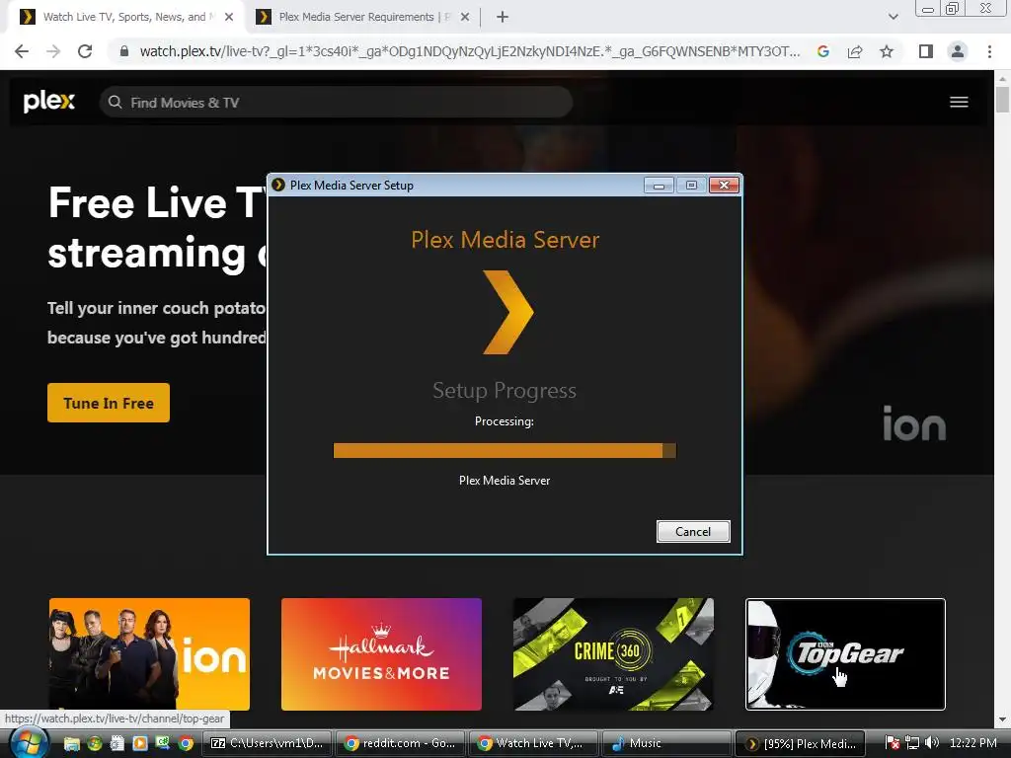Switch to Watch Live TV browser tab
The image size is (1011, 758).
pyautogui.click(x=125, y=17)
